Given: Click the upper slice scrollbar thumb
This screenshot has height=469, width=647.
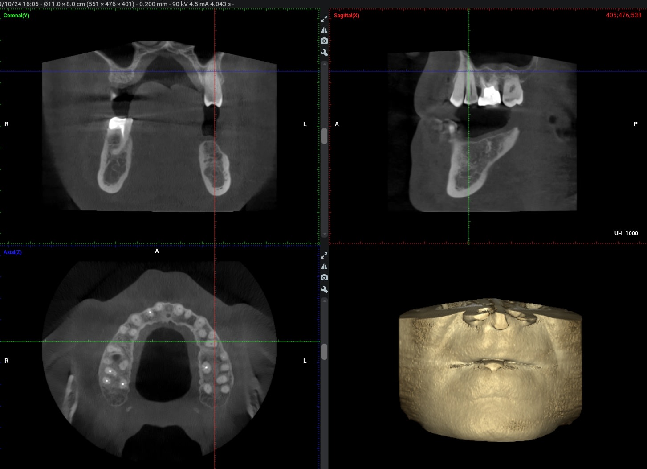Looking at the screenshot, I should click(x=324, y=136).
